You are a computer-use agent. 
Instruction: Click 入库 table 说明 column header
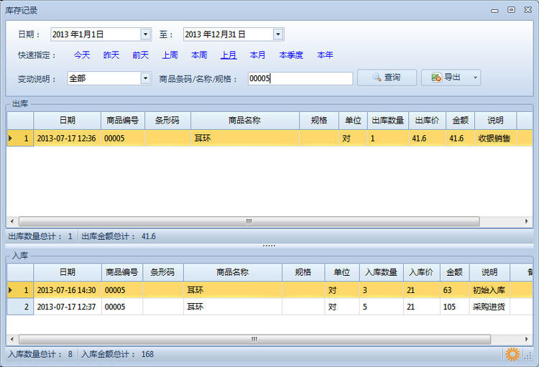pyautogui.click(x=489, y=272)
